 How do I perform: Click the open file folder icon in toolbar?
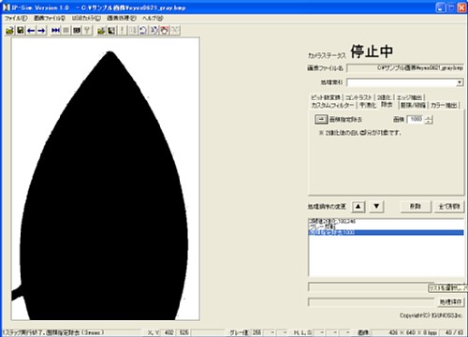[x=10, y=30]
